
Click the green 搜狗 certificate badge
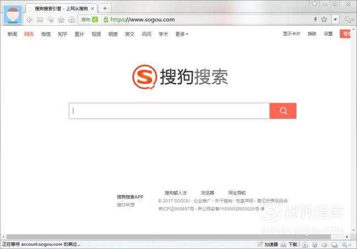point(90,20)
